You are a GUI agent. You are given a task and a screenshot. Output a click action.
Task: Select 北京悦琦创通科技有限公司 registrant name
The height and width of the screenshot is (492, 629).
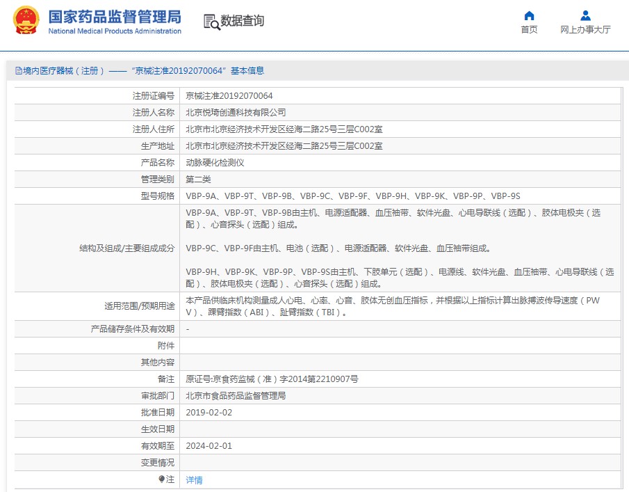pyautogui.click(x=236, y=113)
